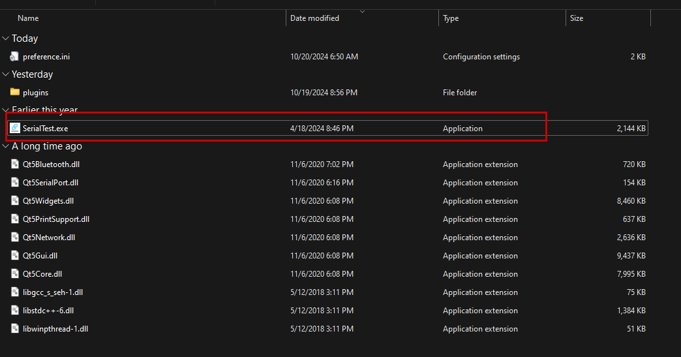
Task: Collapse the A long time ago group
Action: [x=6, y=146]
